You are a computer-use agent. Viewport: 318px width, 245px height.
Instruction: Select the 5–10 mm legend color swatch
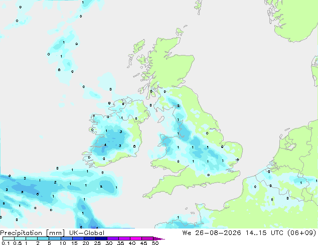[55, 238]
